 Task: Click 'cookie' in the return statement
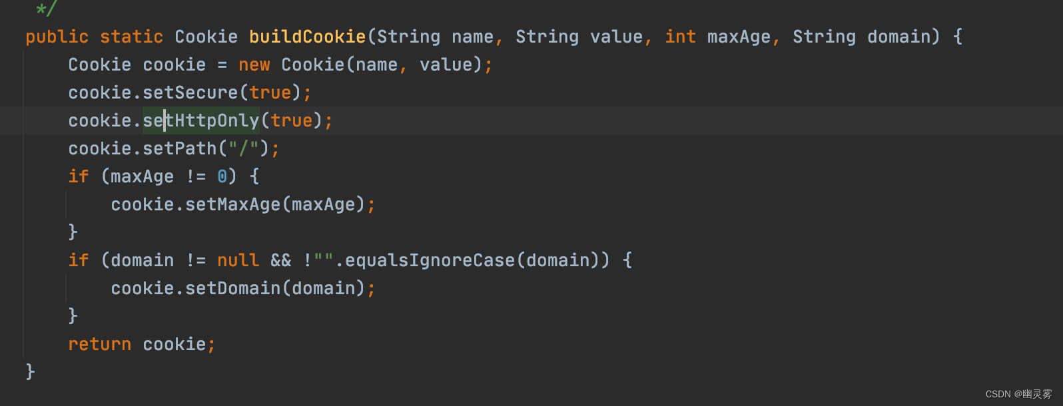coord(175,344)
